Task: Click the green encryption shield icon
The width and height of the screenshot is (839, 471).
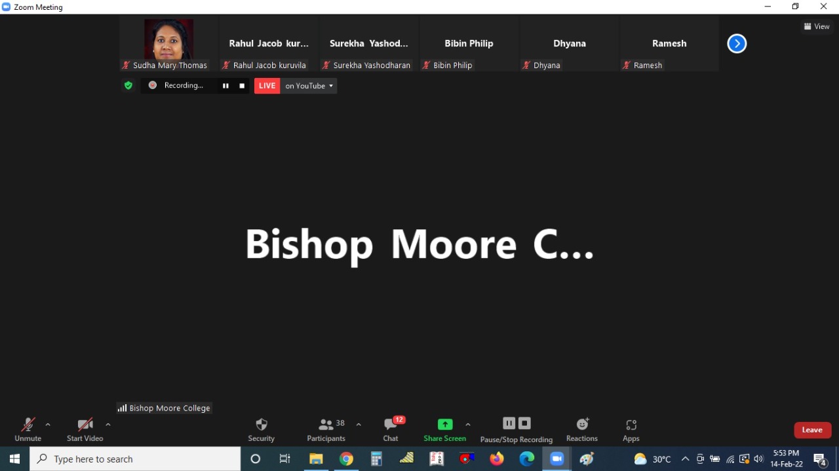Action: (x=128, y=85)
